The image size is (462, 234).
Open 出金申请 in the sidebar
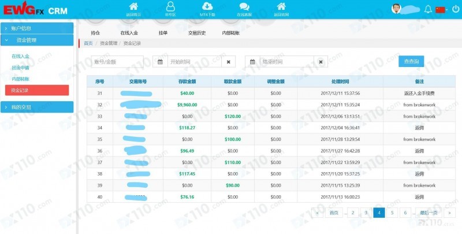(20, 68)
